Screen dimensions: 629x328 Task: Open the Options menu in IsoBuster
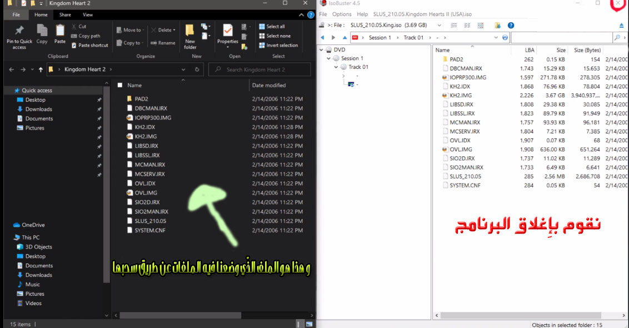[342, 14]
